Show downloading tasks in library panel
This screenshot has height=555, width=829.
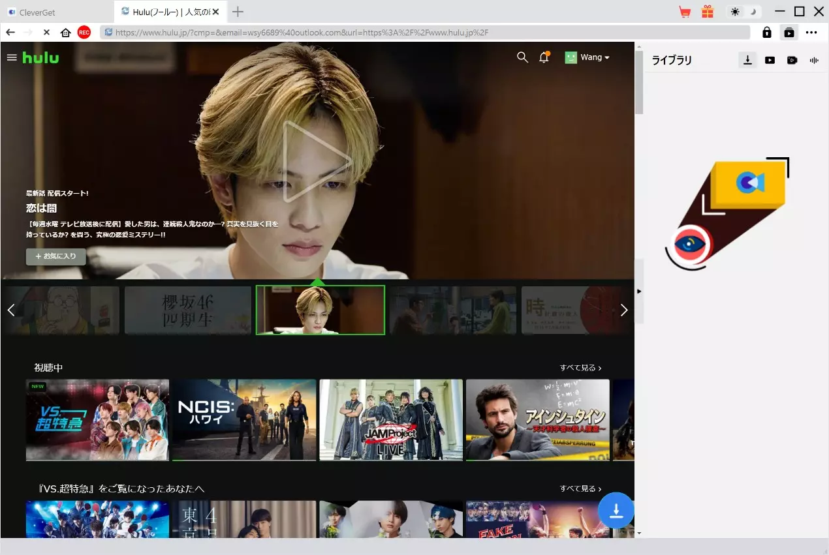747,60
